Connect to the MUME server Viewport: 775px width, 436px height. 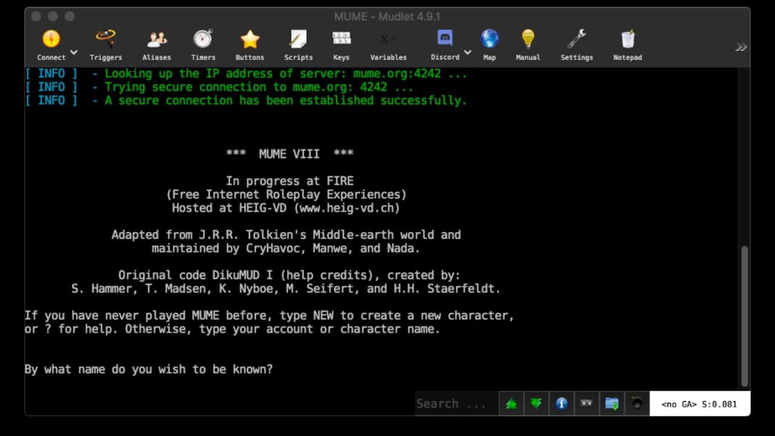(x=51, y=39)
